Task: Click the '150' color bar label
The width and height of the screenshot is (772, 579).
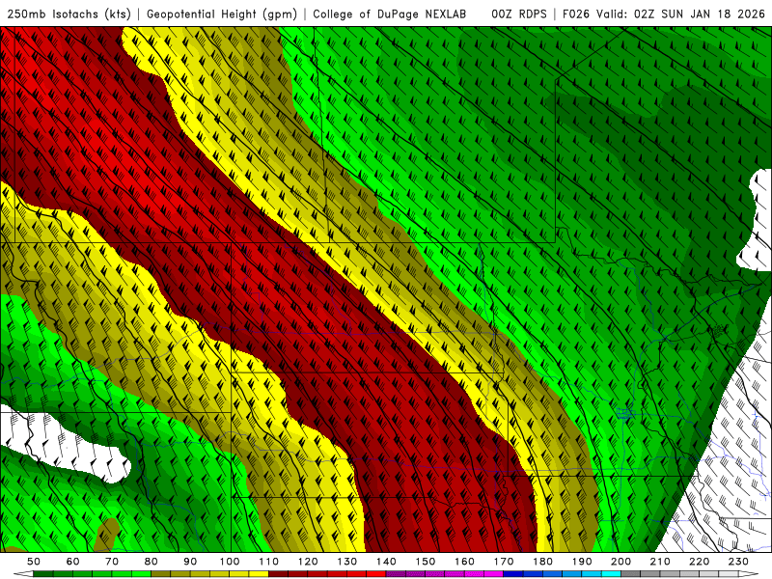Action: (x=426, y=562)
